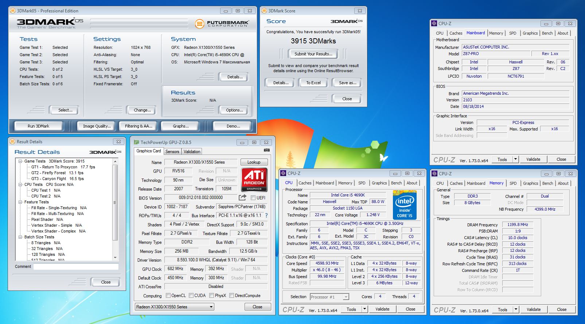Click the bus interface question mark in GPU-Z
This screenshot has height=324, width=585.
[266, 215]
